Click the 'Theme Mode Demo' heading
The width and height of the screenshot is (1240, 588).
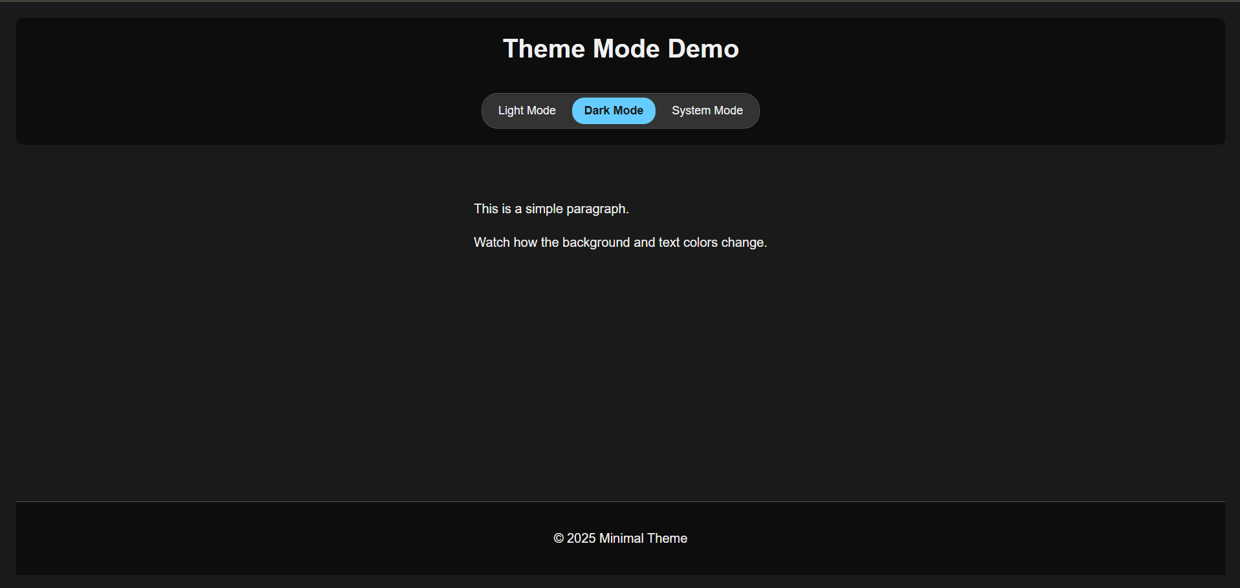point(621,48)
